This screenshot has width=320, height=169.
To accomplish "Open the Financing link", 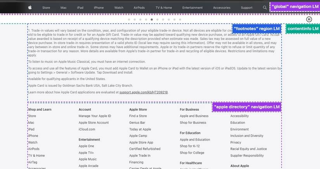I will tap(136, 162).
